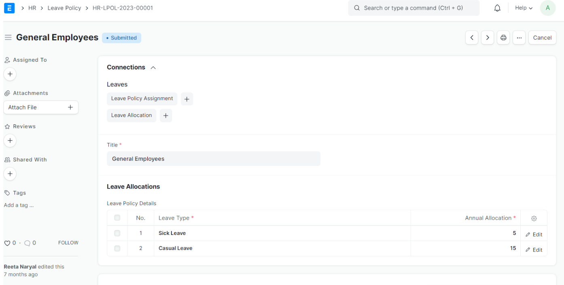564x285 pixels.
Task: Open table settings gear icon
Action: point(534,218)
